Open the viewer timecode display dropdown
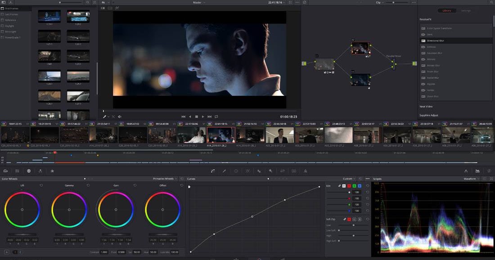The width and height of the screenshot is (495, 260). [276, 3]
